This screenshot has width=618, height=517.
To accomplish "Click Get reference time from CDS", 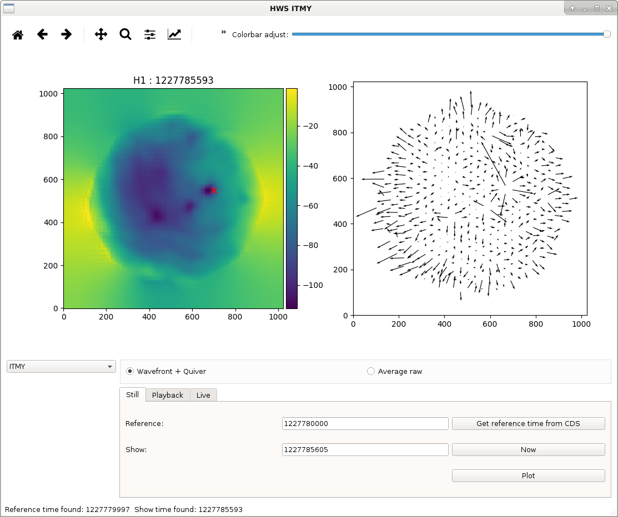I will coord(528,424).
